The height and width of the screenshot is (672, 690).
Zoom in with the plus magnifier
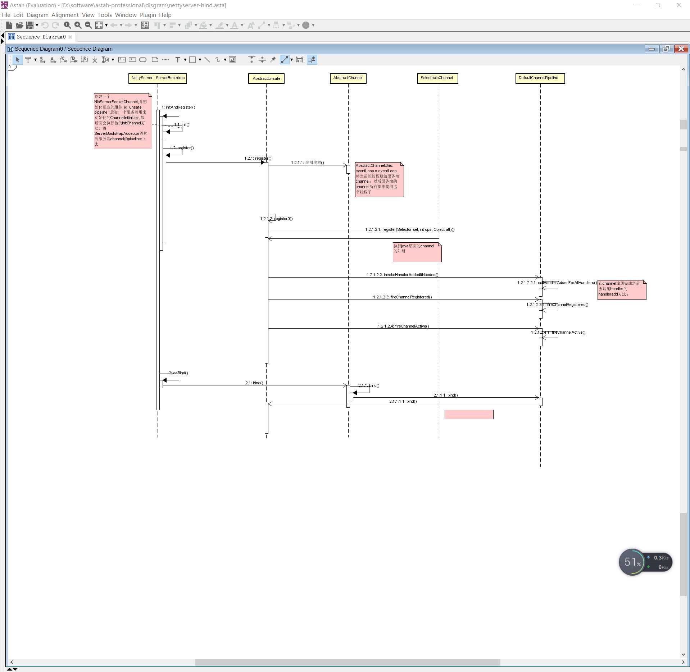click(78, 25)
